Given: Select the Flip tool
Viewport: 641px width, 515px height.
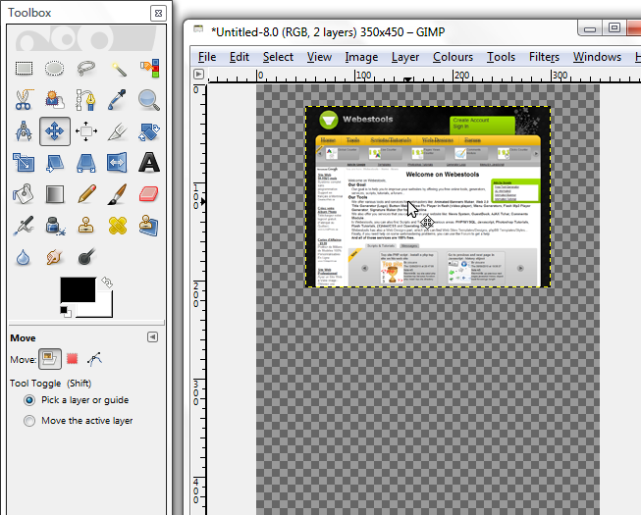Looking at the screenshot, I should tap(117, 163).
